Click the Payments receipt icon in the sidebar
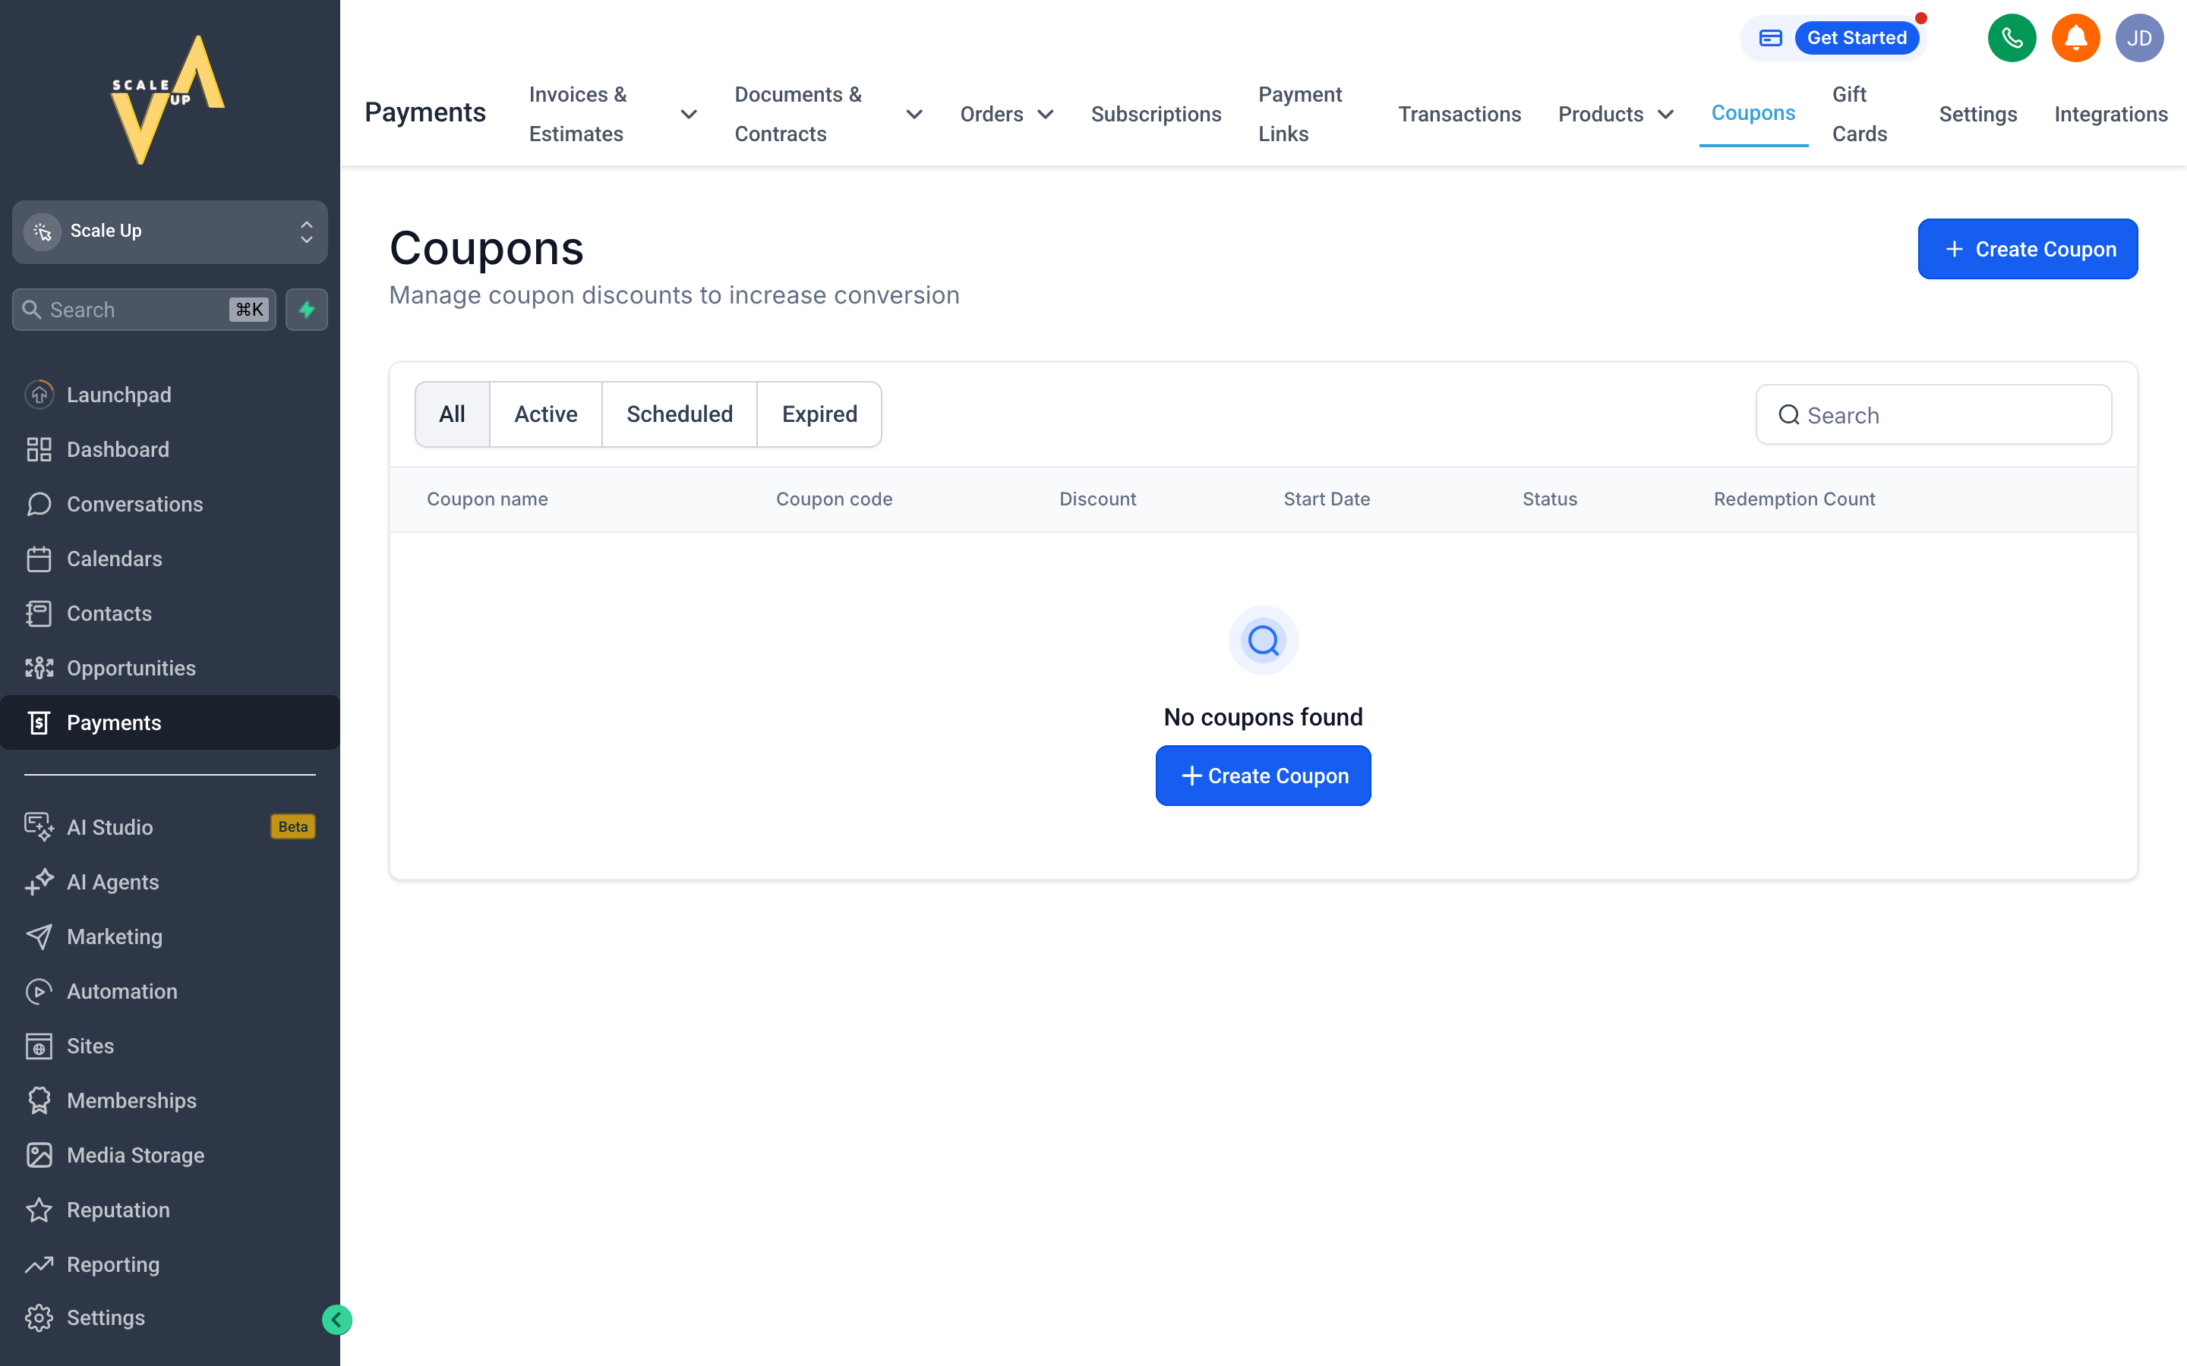 (39, 722)
